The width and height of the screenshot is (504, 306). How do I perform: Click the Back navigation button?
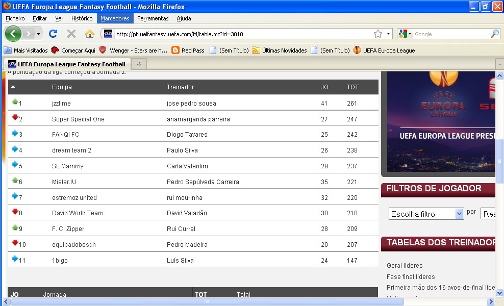click(x=13, y=34)
